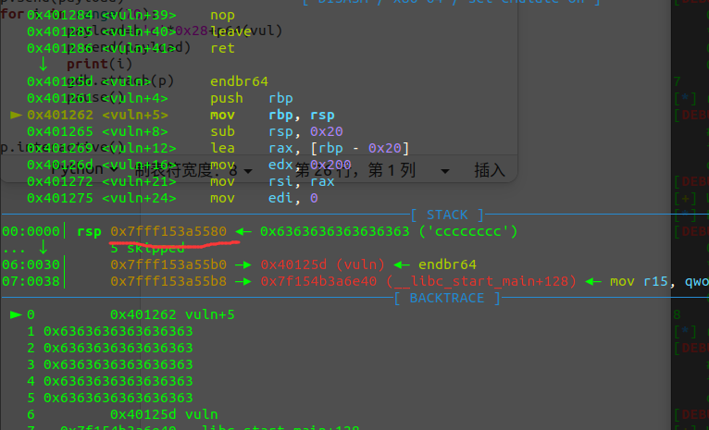This screenshot has width=709, height=430.
Task: Click address 0x401265 <vuln+8> in disassembly
Action: [x=97, y=131]
